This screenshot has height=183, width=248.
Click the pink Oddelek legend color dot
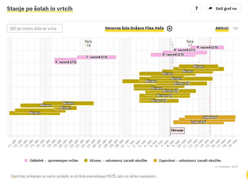click(x=26, y=160)
